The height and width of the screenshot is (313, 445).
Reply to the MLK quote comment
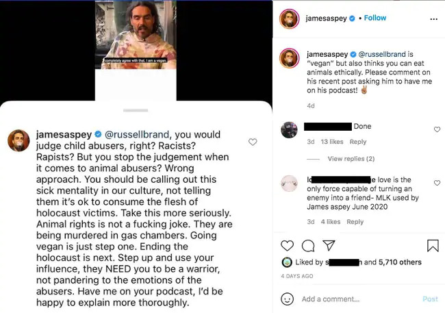click(355, 222)
